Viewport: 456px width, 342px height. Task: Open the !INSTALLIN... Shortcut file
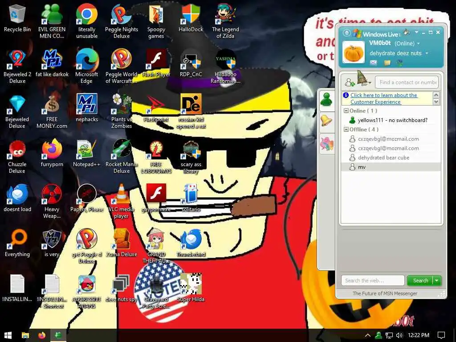pyautogui.click(x=52, y=291)
